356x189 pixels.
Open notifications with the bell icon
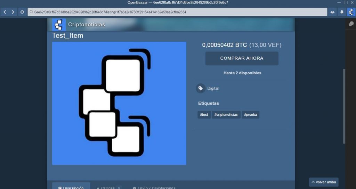coord(342,12)
